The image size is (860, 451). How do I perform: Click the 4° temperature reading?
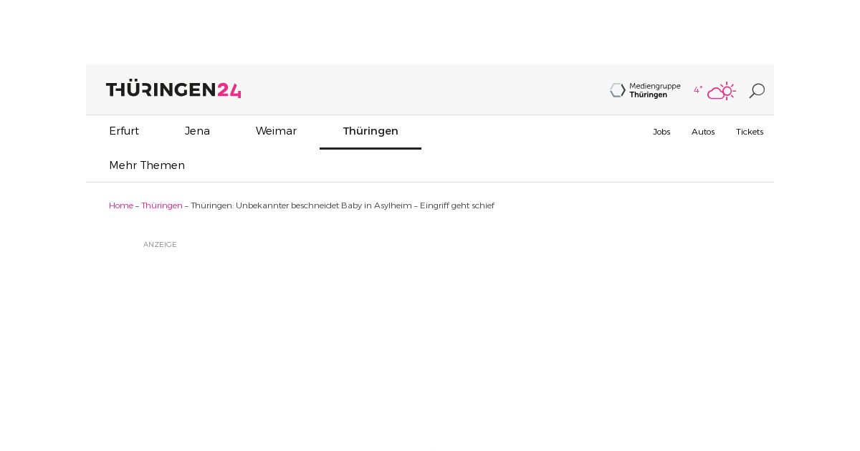(x=698, y=90)
